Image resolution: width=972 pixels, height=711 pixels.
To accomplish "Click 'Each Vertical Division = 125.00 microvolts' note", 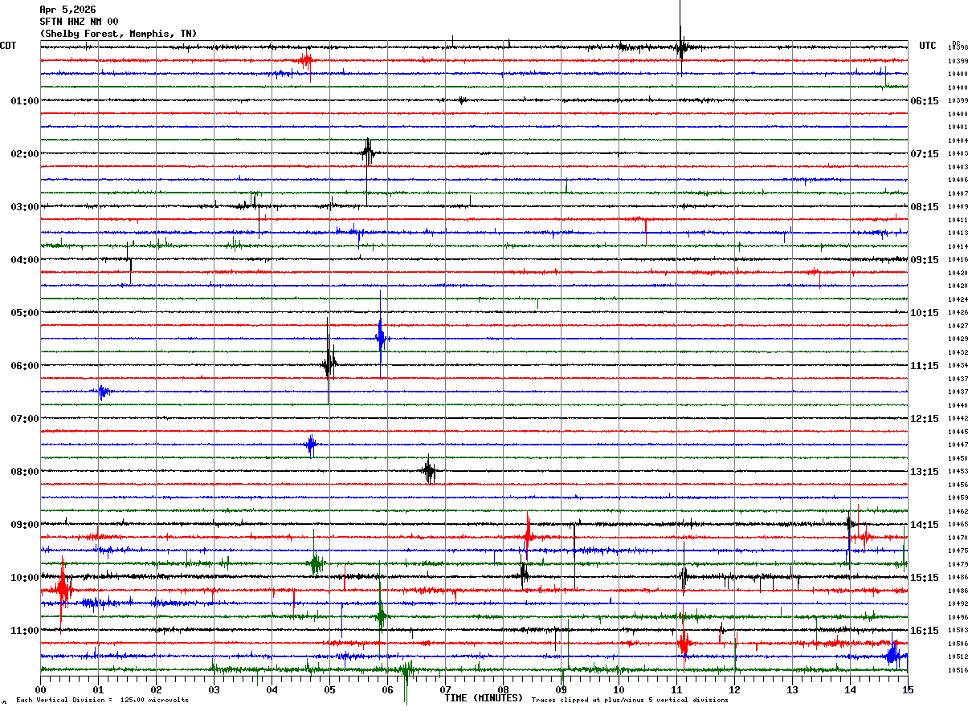I will 102,701.
